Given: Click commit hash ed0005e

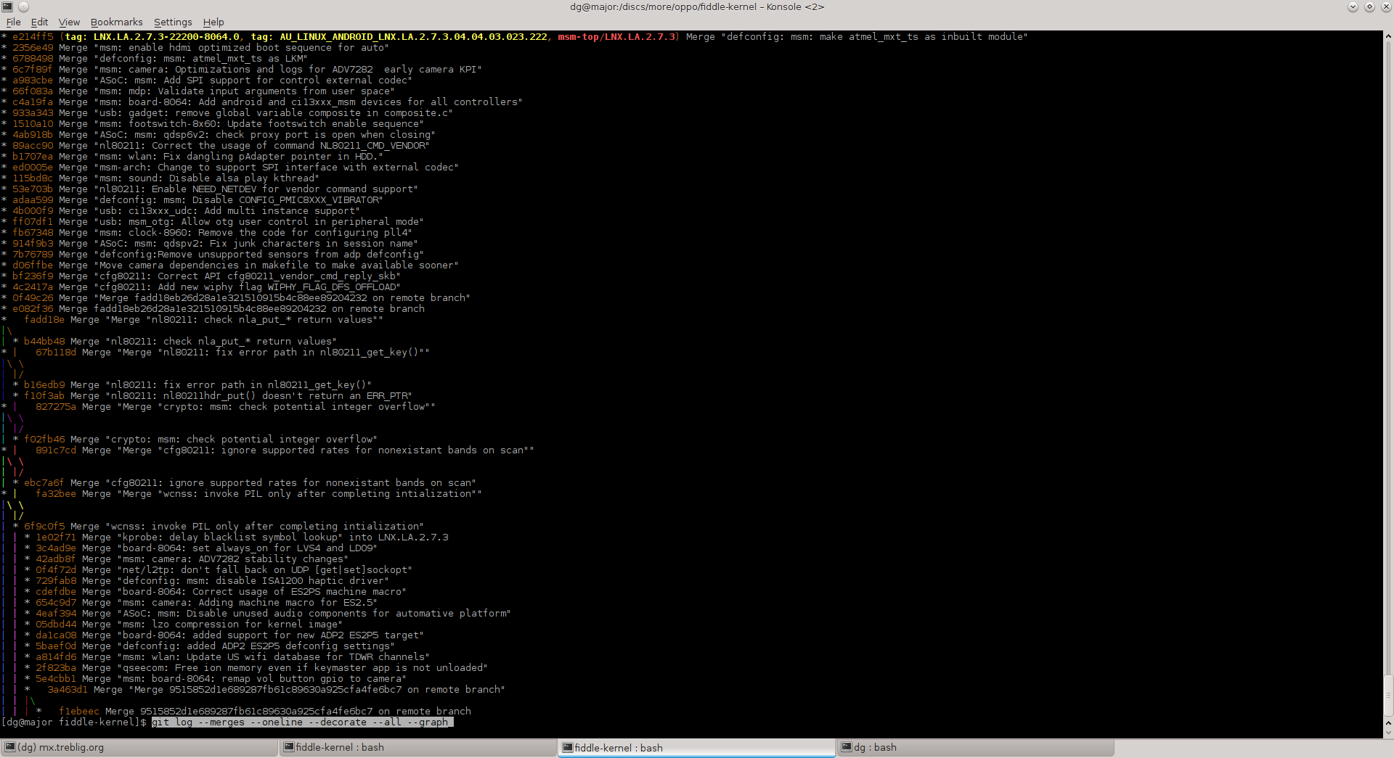Looking at the screenshot, I should click(33, 167).
